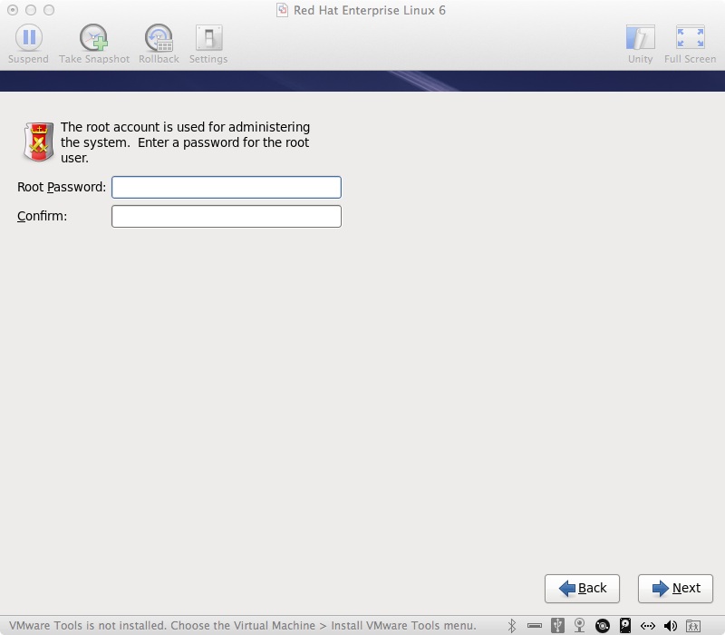Click the network adapter status icon
The image size is (725, 635).
pos(648,626)
